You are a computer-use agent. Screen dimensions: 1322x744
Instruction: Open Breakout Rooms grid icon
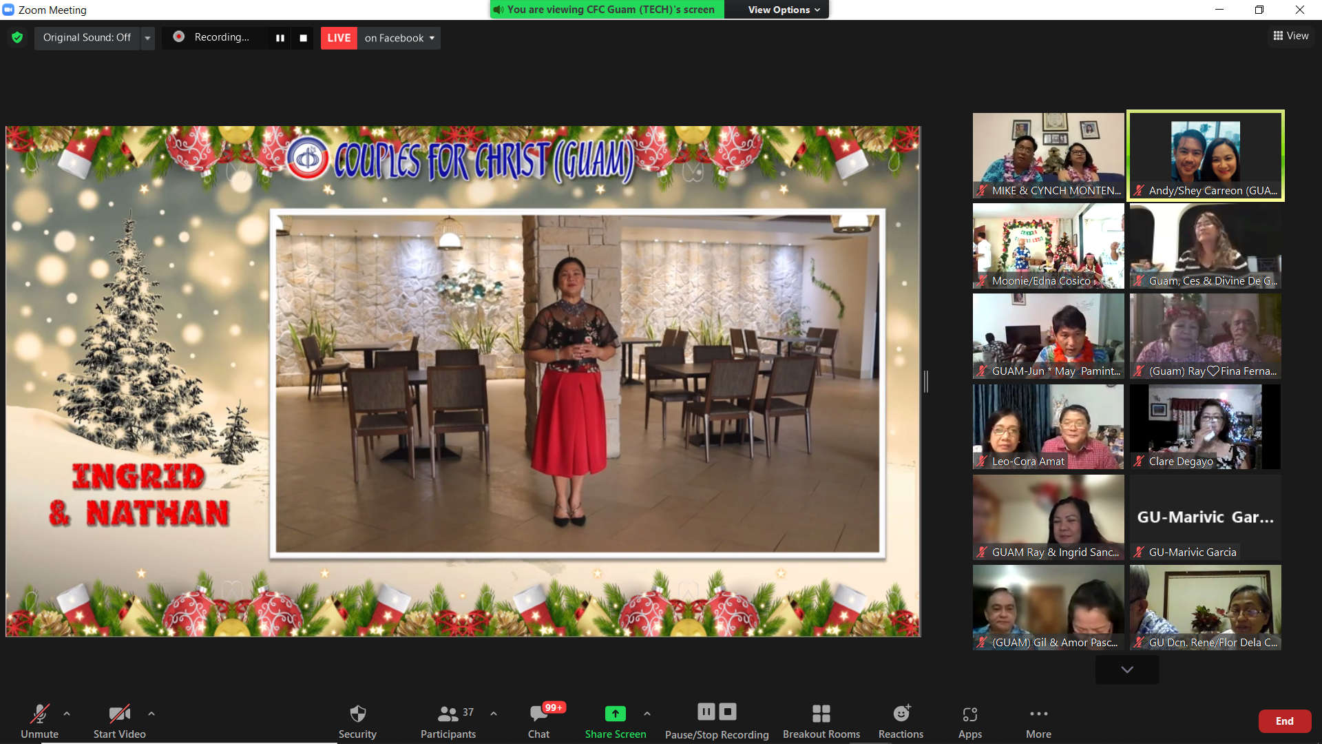coord(821,714)
